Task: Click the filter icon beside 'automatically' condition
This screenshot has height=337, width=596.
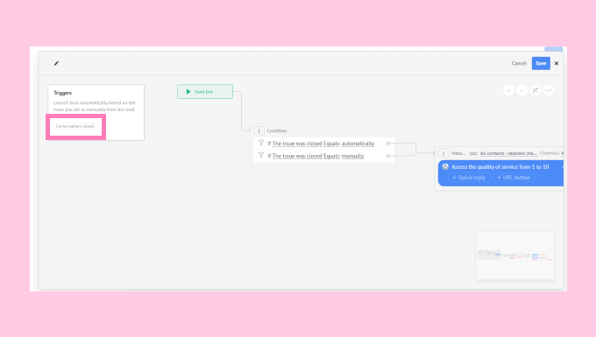Action: click(x=261, y=143)
